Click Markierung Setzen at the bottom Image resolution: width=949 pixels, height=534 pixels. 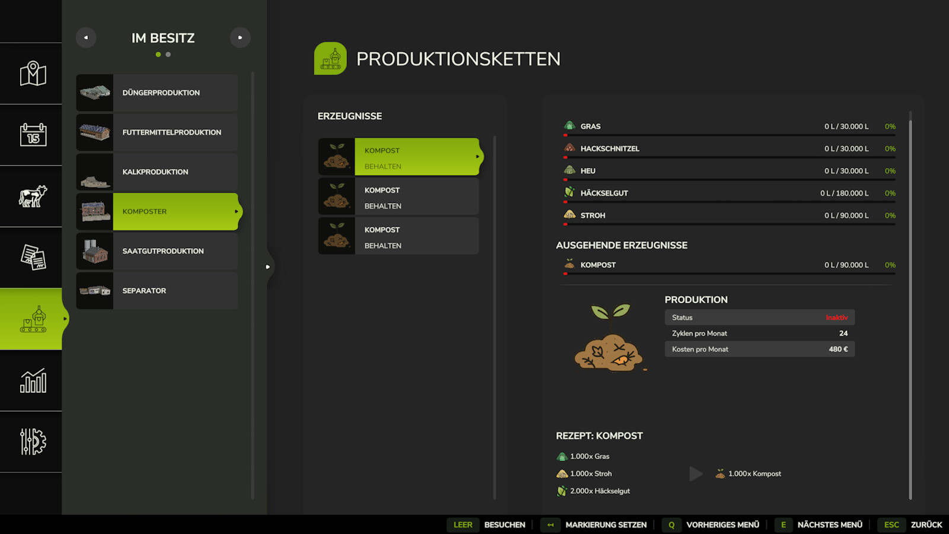click(x=606, y=525)
